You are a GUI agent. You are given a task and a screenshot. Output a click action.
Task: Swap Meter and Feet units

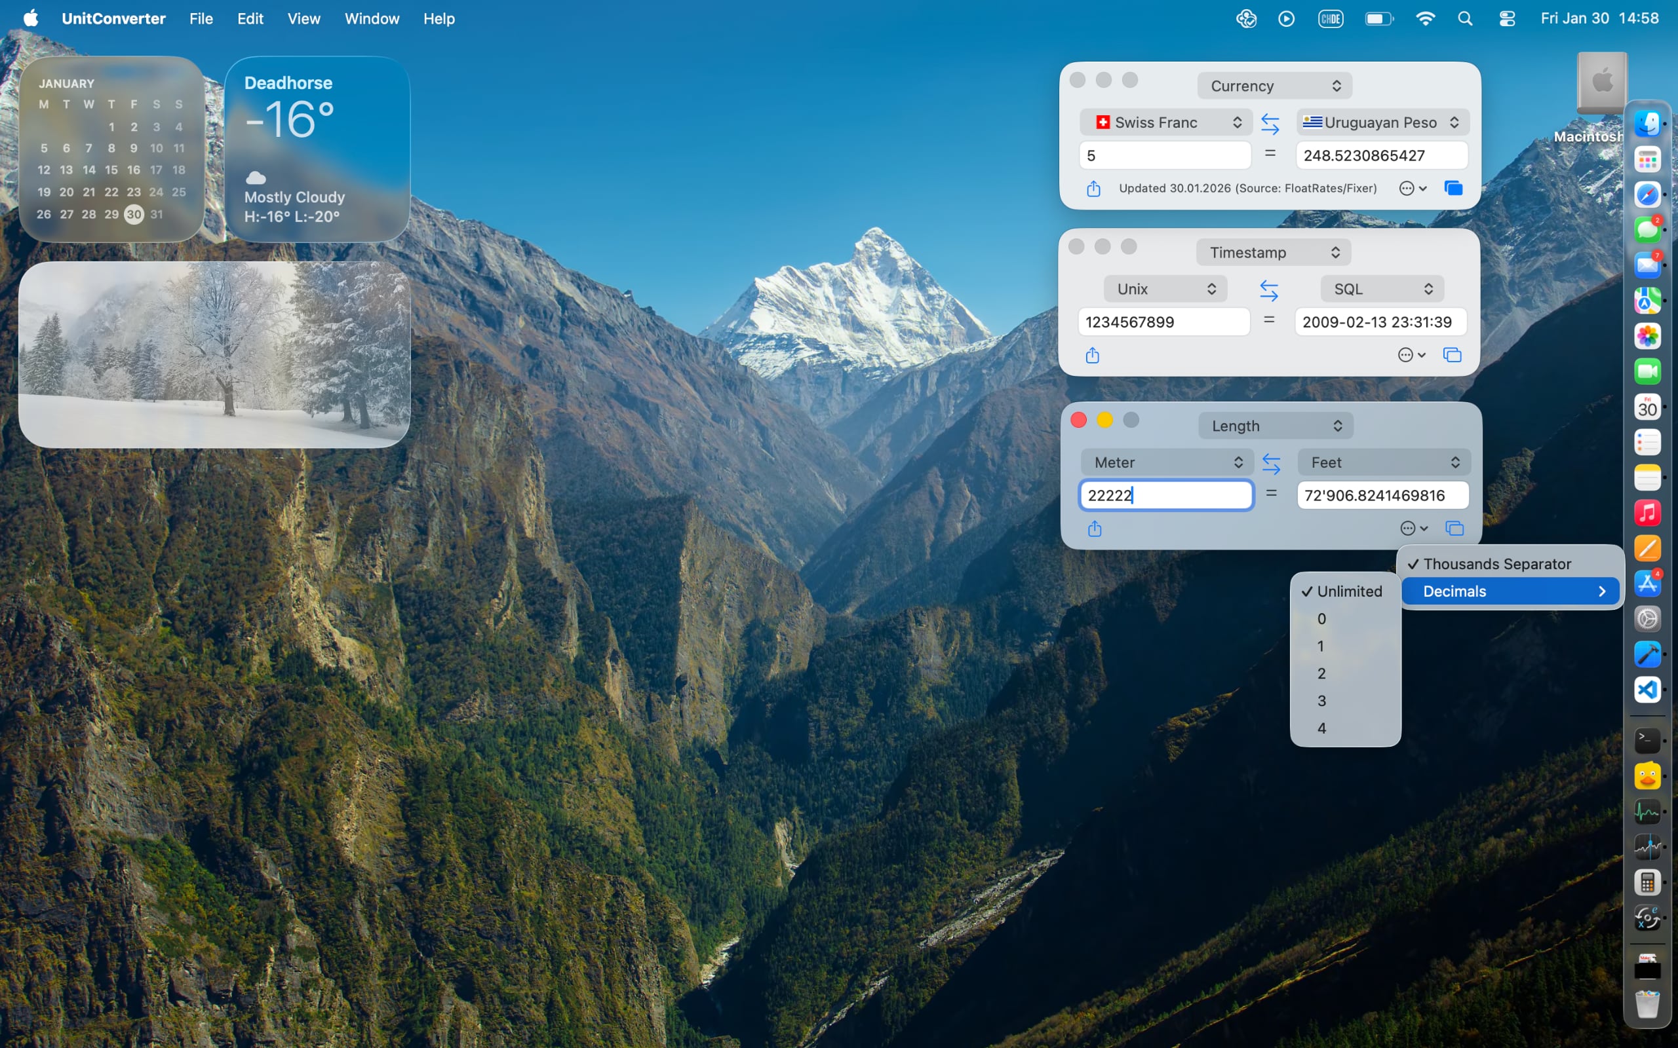1270,463
